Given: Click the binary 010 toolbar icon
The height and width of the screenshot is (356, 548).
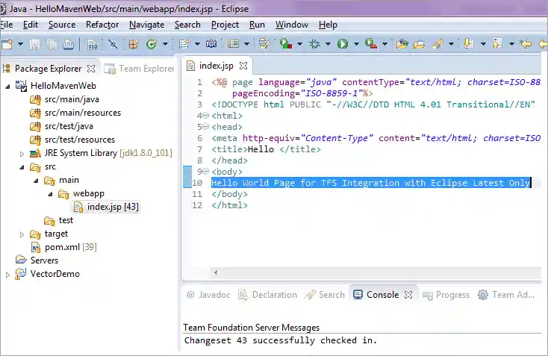Looking at the screenshot, I should point(93,44).
